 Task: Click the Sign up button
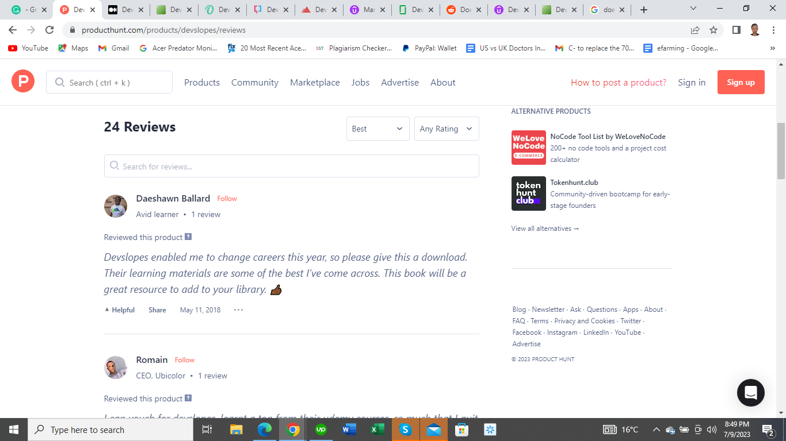(741, 82)
